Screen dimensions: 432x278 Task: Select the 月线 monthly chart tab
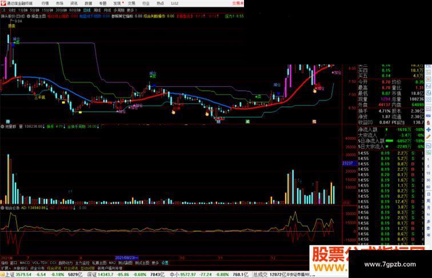click(x=107, y=10)
